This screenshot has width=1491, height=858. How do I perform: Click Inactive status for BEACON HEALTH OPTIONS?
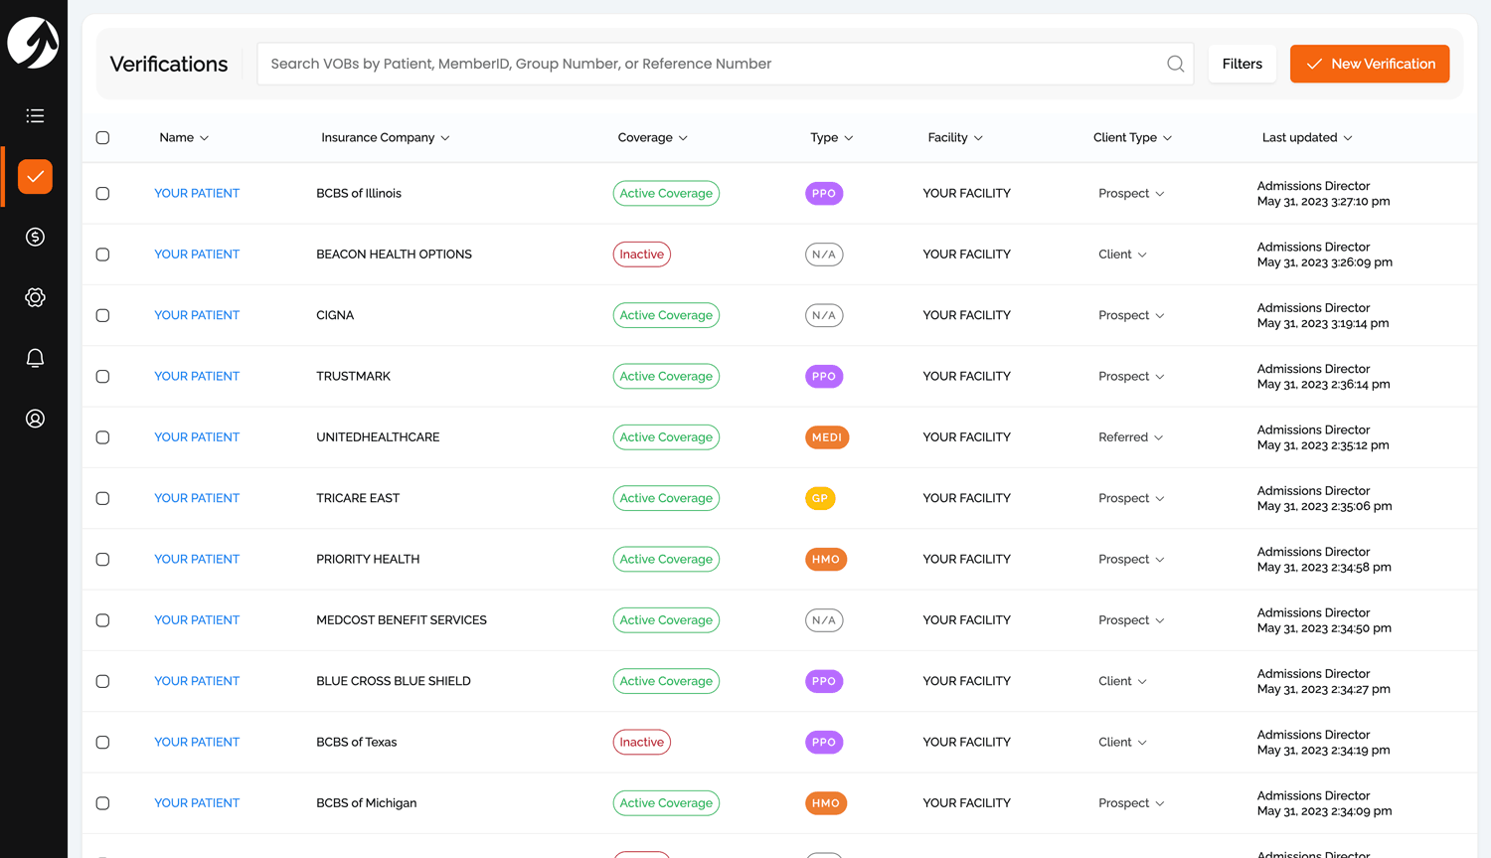coord(642,255)
